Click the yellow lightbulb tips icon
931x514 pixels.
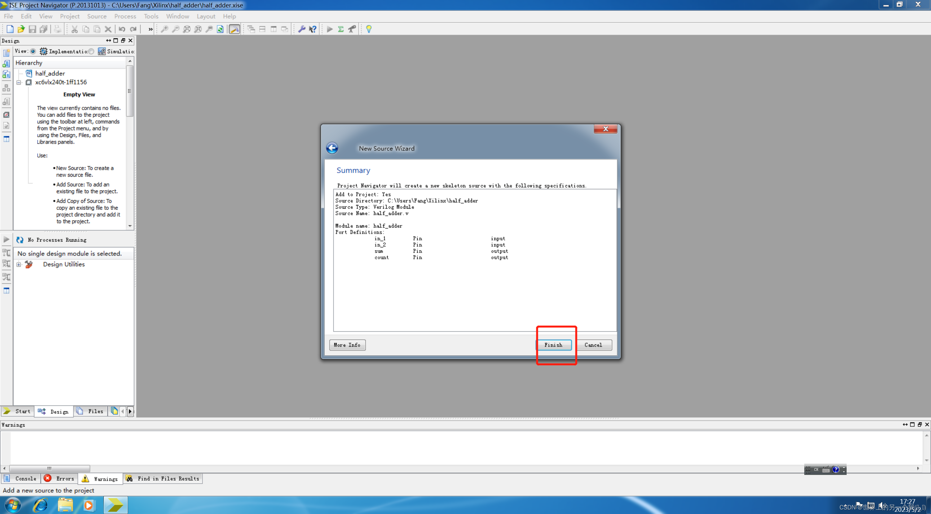point(369,29)
